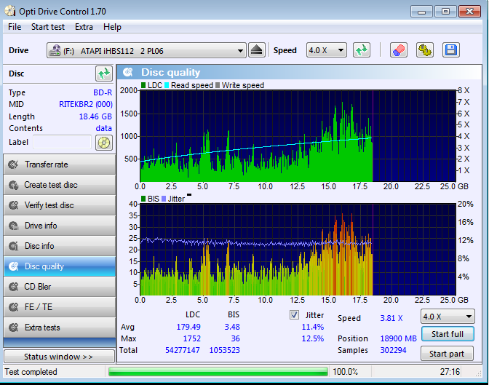
Task: Open Transfer rate test
Action: pos(60,164)
